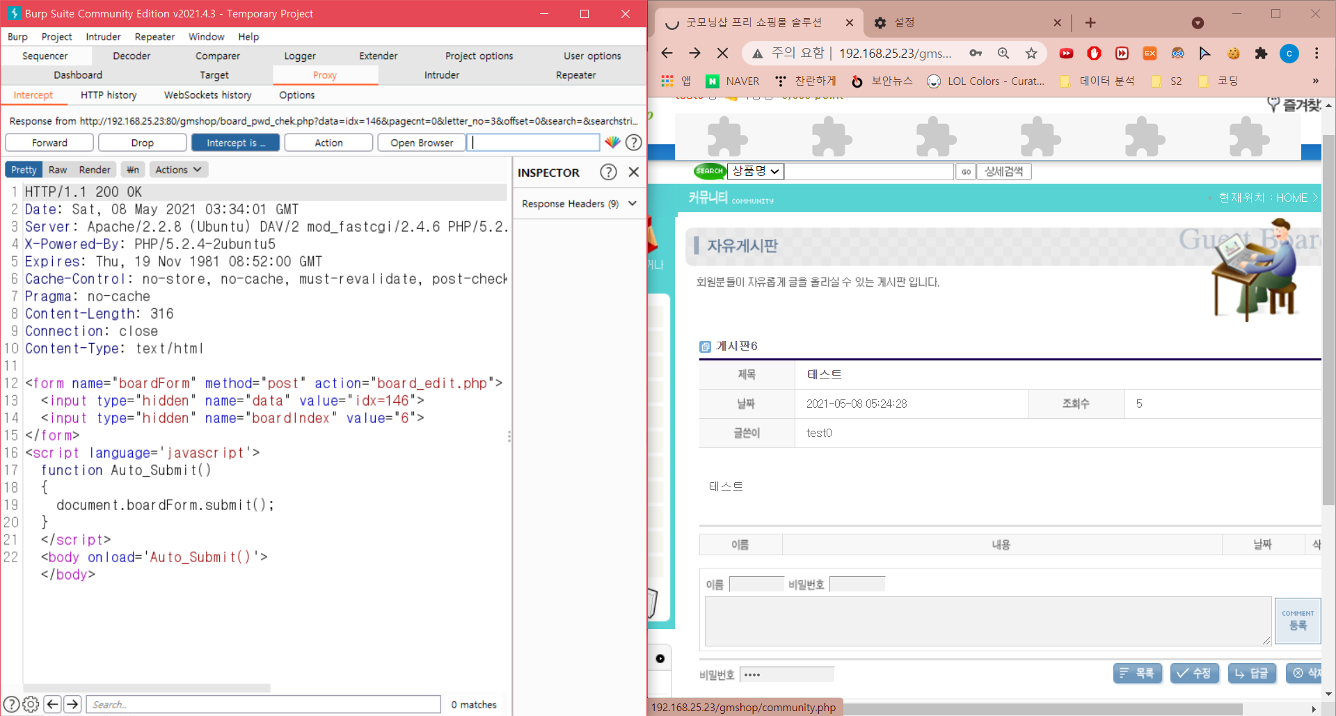Open the Chrome three-dot menu

[1317, 53]
